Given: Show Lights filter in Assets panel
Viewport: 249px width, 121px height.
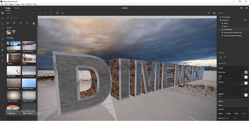Looking at the screenshot, I should pos(27,23).
